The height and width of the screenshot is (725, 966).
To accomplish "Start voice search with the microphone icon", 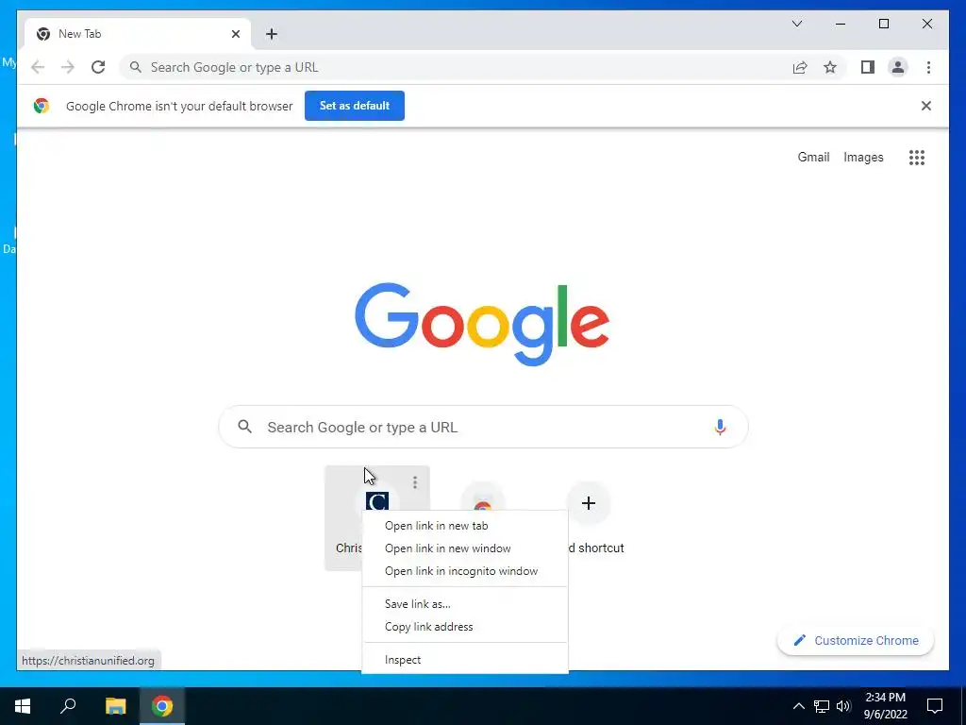I will pyautogui.click(x=720, y=427).
